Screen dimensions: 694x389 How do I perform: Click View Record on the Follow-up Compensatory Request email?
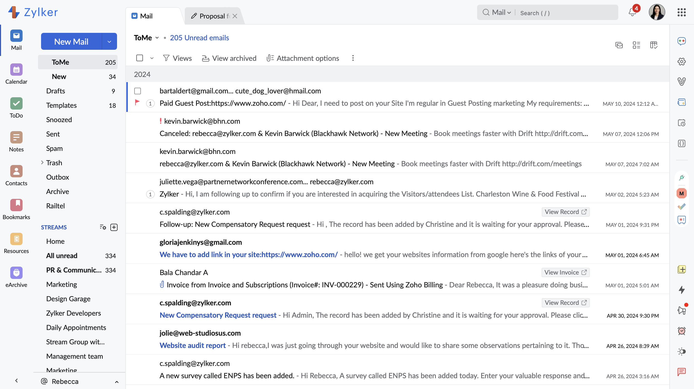565,212
